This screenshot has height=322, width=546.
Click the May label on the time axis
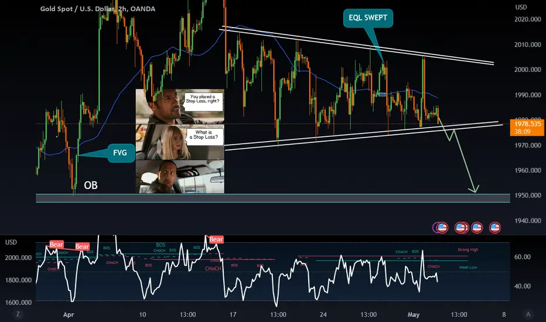pos(414,315)
